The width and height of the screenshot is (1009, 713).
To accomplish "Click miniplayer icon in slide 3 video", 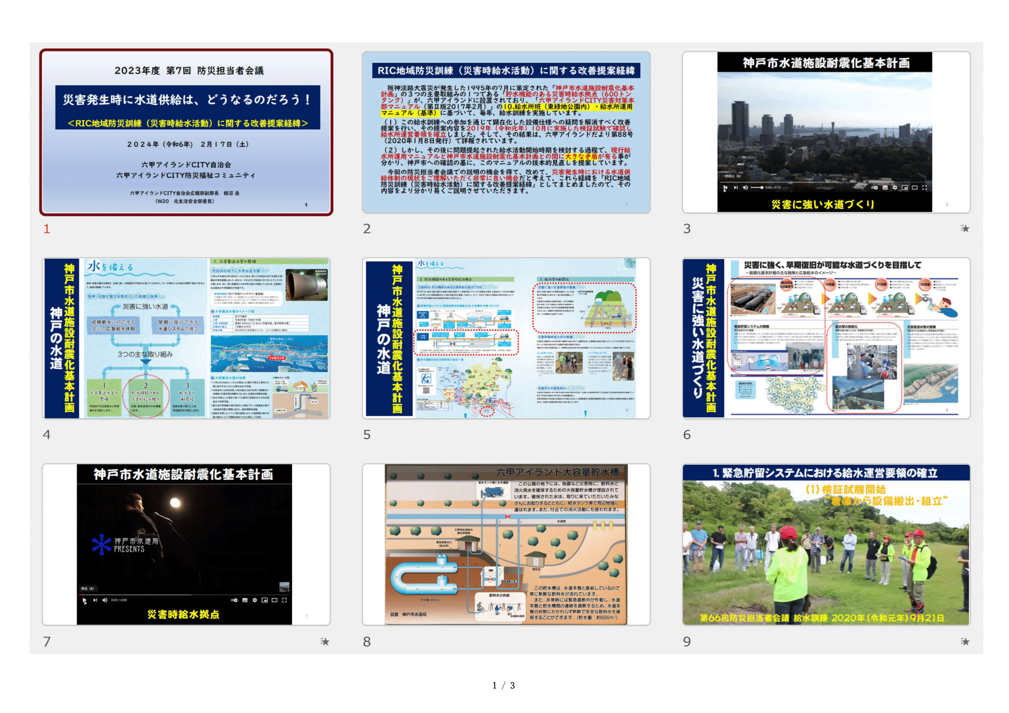I will [x=905, y=188].
